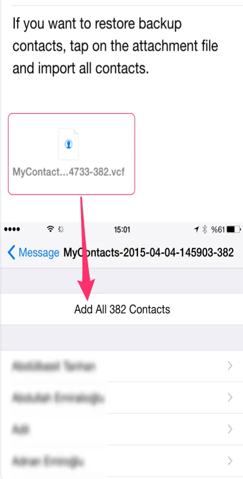Select the shortest blurred contact name
The height and width of the screenshot is (479, 243).
pyautogui.click(x=21, y=429)
